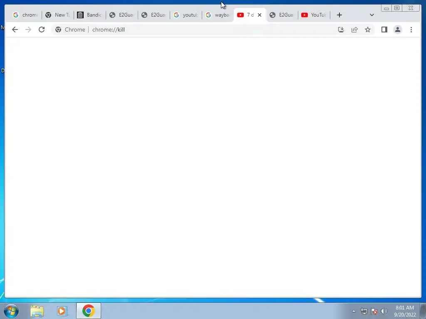Open Windows Explorer from the taskbar
This screenshot has height=319, width=426.
tap(37, 311)
